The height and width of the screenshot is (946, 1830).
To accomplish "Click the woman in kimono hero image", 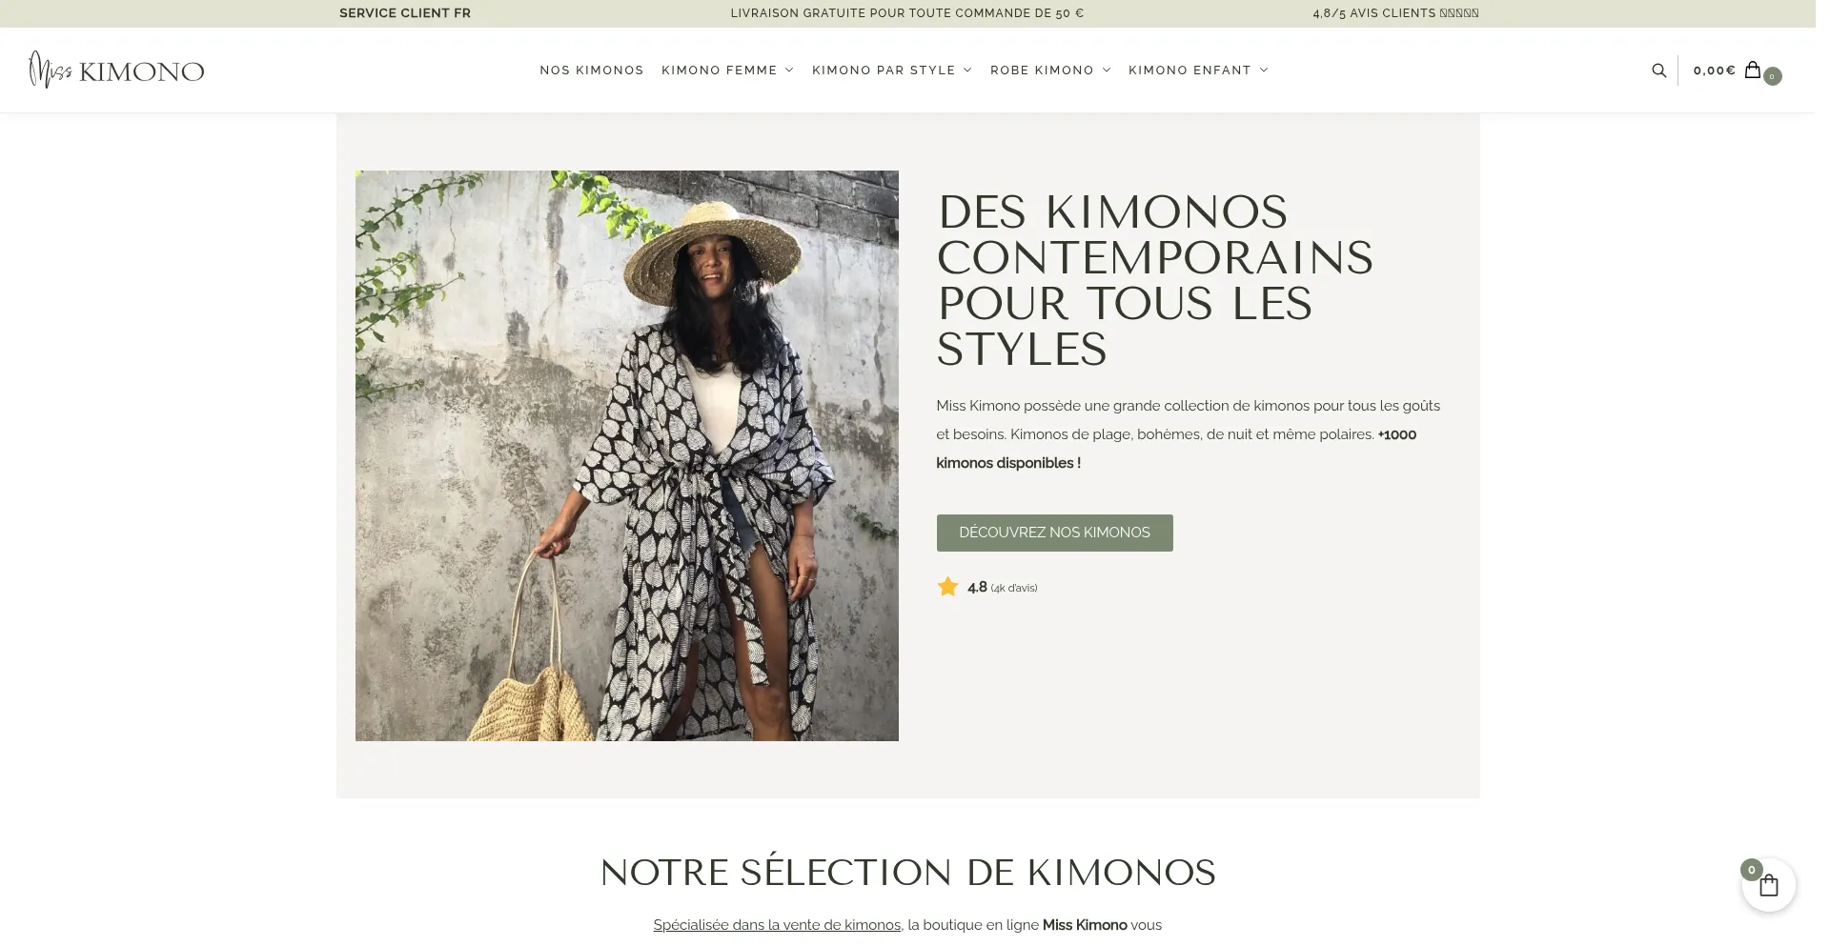I will (626, 455).
